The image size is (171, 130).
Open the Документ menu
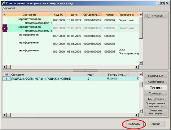click(x=9, y=8)
